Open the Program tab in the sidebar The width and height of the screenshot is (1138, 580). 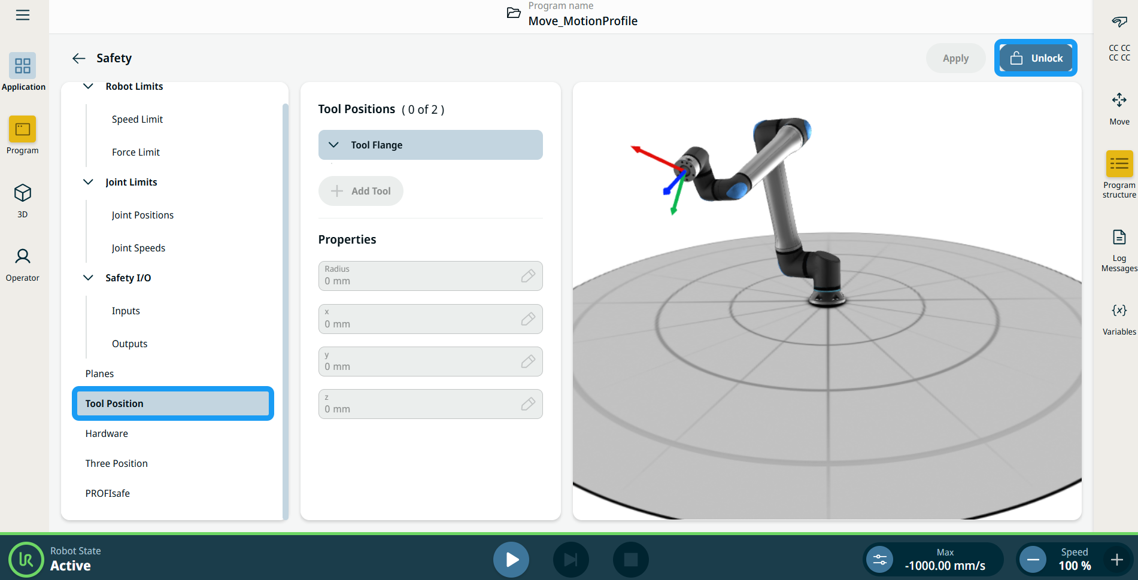pos(23,135)
